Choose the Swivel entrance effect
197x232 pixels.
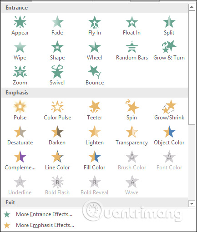(x=57, y=75)
